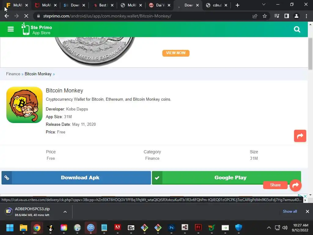Click the floating red share arrow square

point(300,136)
